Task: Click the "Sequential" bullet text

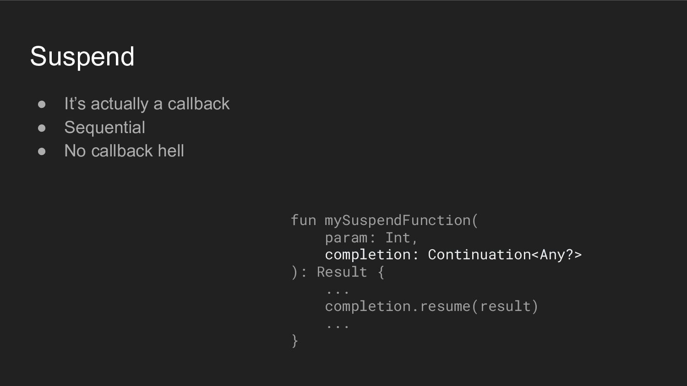Action: tap(104, 127)
